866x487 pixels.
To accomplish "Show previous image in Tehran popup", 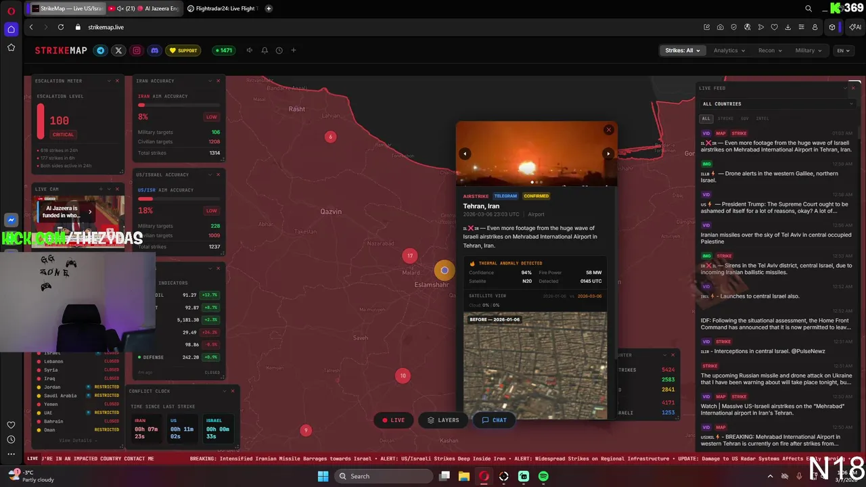I will (465, 154).
